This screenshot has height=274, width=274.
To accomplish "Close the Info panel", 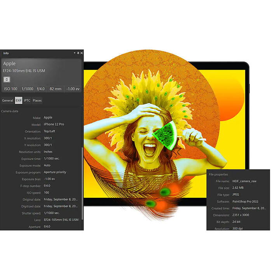I will [x=82, y=53].
